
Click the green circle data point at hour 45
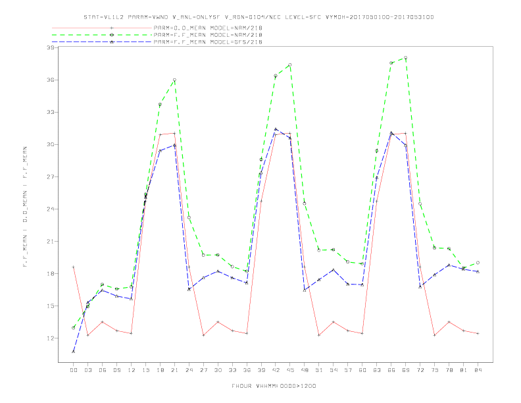[x=290, y=65]
